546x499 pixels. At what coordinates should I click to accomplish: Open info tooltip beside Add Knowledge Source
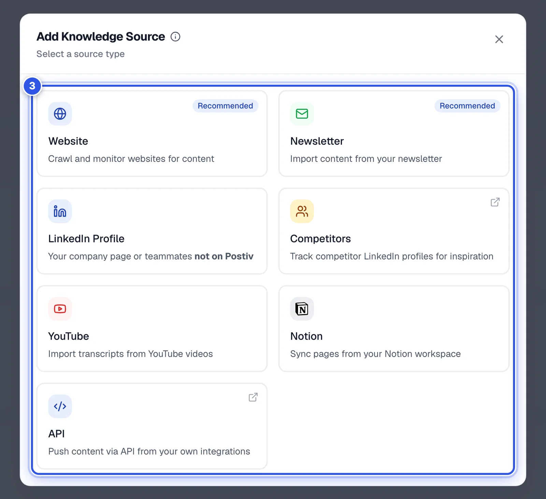[175, 37]
